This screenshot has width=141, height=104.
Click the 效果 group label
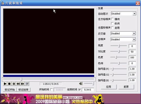[100, 8]
